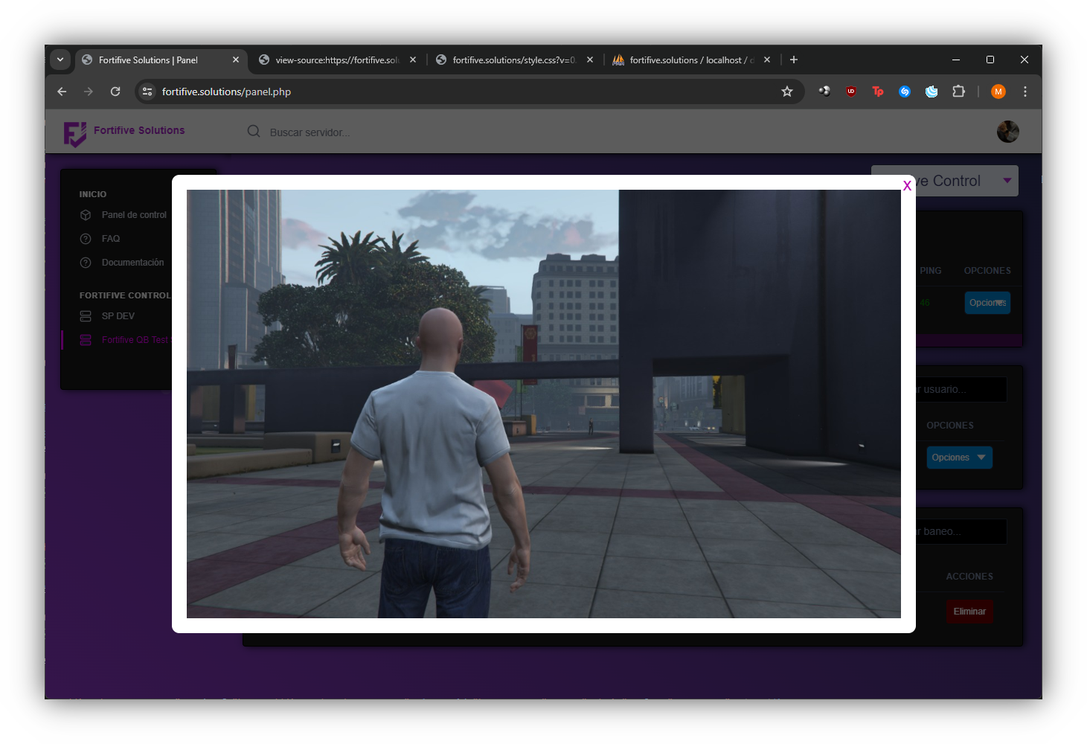The width and height of the screenshot is (1087, 744).
Task: Expand the Fortifive Control dropdown
Action: 1007,181
